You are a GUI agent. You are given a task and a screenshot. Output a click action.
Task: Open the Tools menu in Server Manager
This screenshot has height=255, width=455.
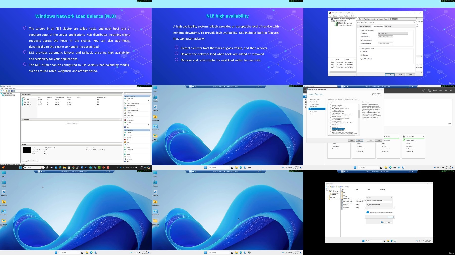441,90
